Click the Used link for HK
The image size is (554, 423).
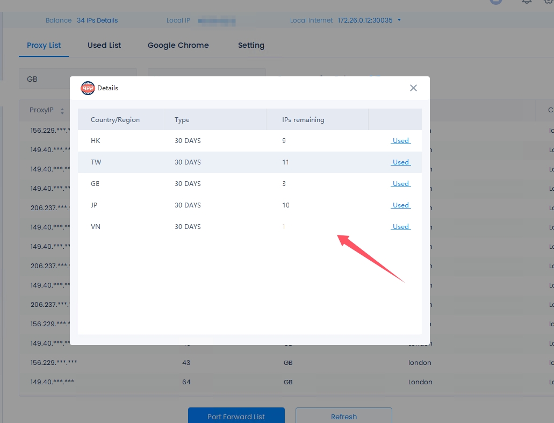(400, 141)
